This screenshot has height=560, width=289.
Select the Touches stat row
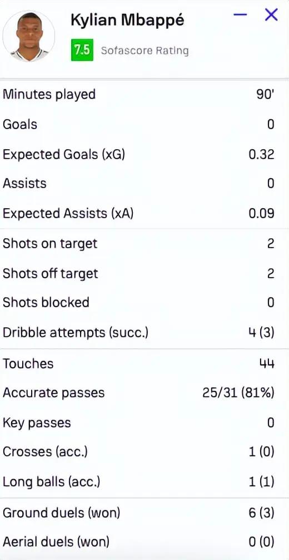pos(144,363)
